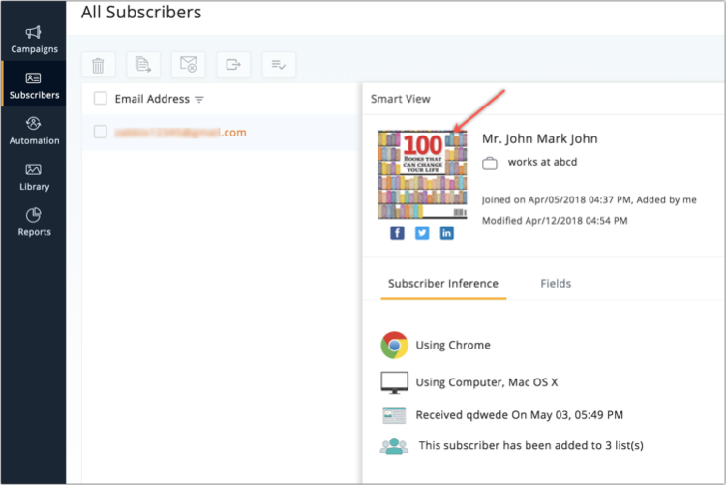Click the Received qdwede On May 03 text

click(519, 415)
